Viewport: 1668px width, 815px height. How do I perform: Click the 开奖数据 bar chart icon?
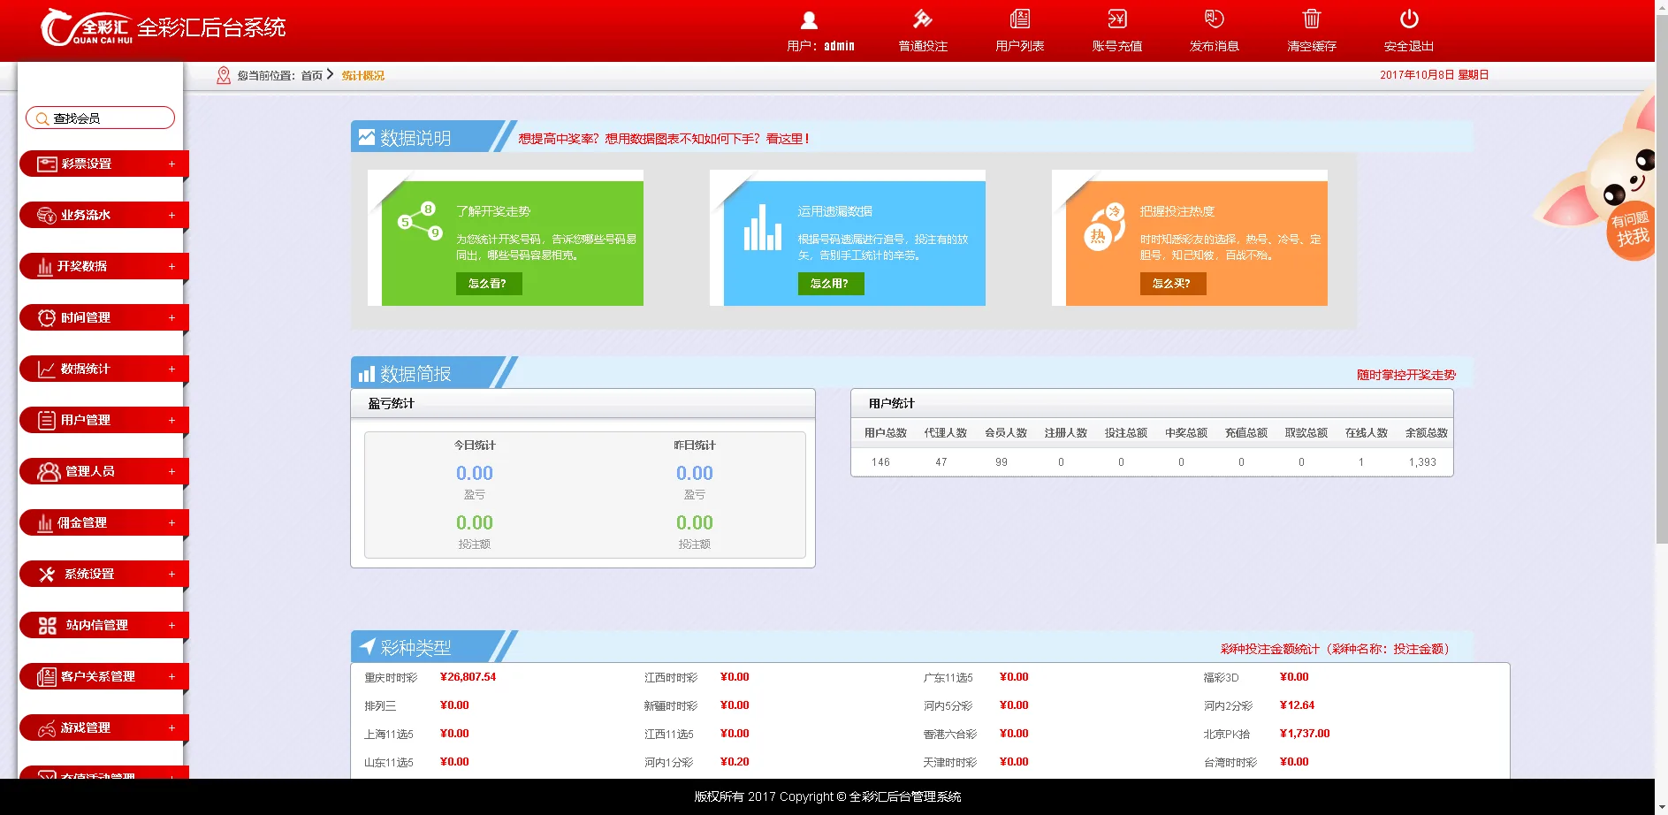(x=45, y=266)
